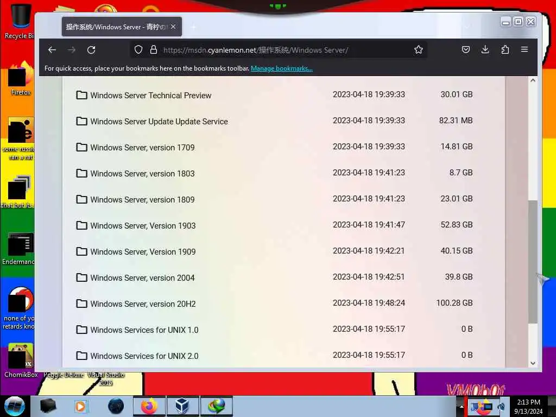Click the date 2023-04-18 19:48:24
556x417 pixels.
pos(369,303)
